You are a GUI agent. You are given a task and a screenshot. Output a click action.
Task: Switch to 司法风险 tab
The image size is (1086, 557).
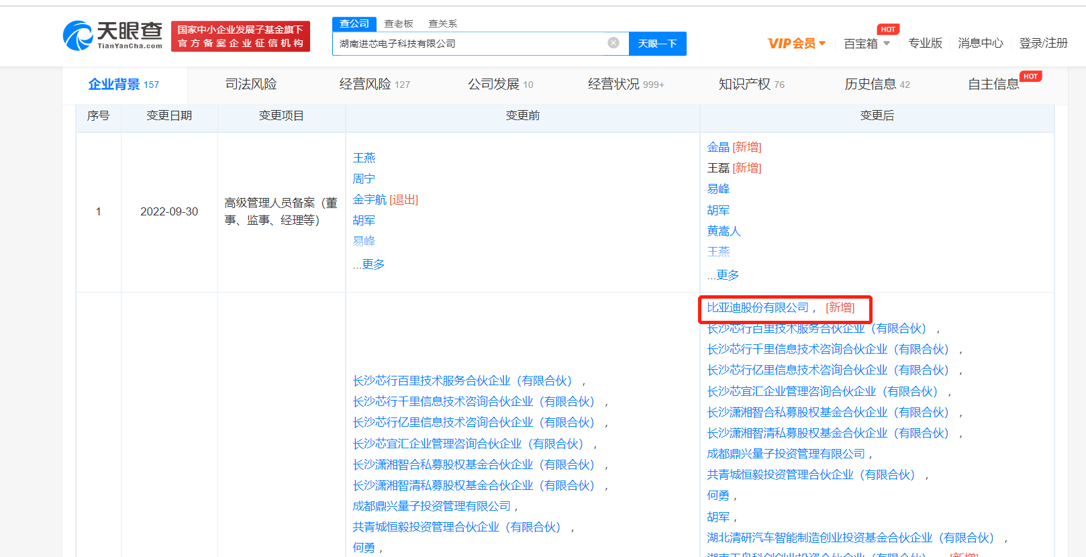point(251,84)
